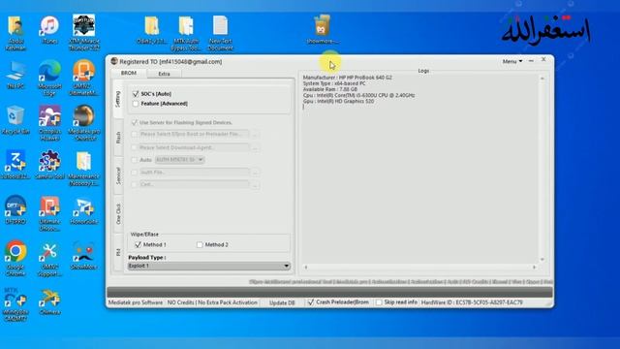Click the Logs horizontal scrollbar right arrow
The width and height of the screenshot is (620, 349).
pos(534,268)
